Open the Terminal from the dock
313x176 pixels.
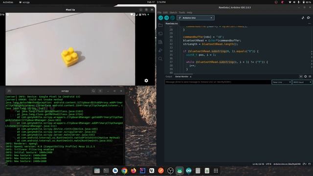(106, 171)
